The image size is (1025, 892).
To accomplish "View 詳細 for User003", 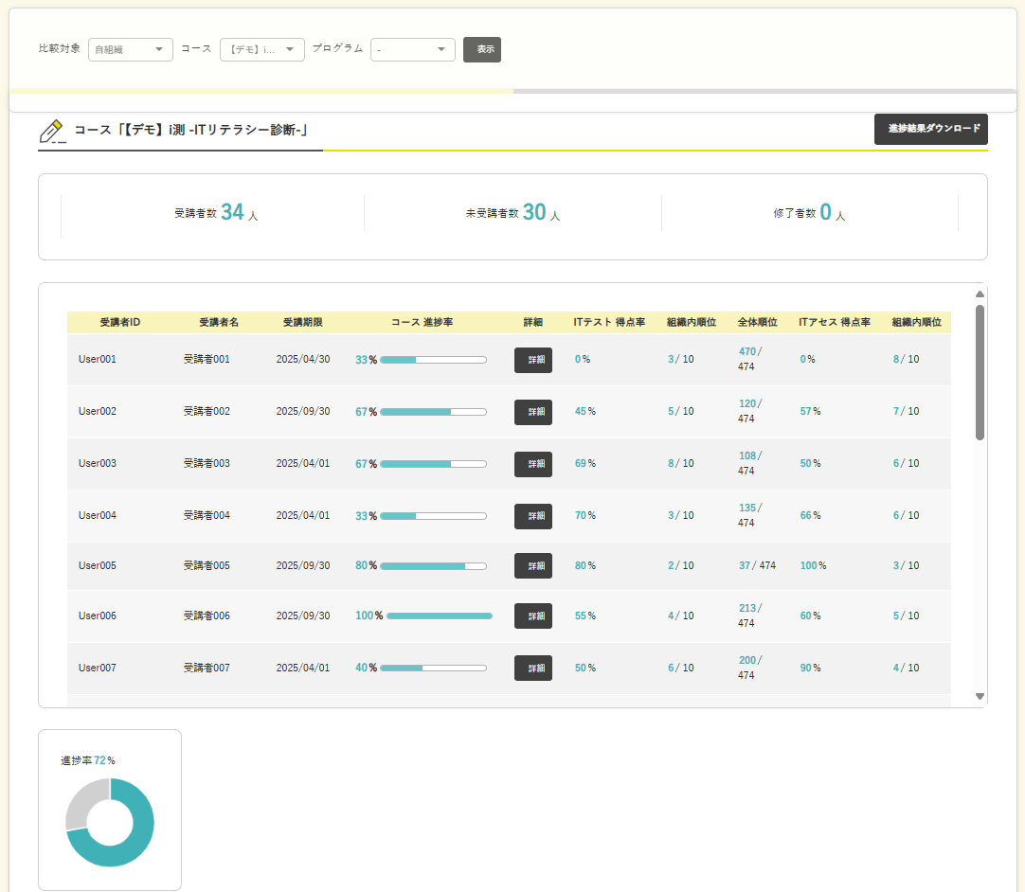I will (x=533, y=464).
